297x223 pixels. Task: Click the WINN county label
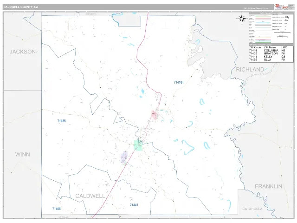(23, 154)
